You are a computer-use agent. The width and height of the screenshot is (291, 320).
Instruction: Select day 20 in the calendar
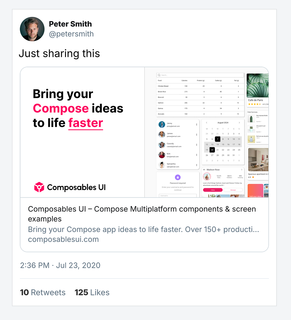tap(212, 150)
